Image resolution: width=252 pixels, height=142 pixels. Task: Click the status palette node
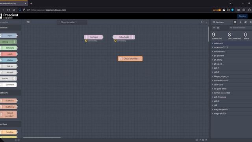8,60
